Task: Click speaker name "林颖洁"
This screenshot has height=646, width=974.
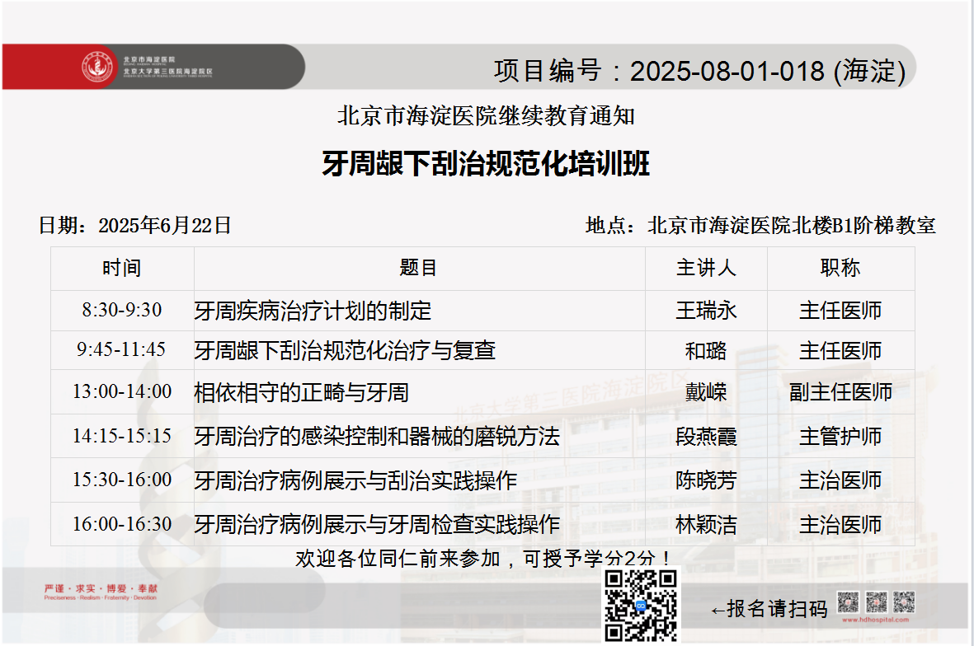Action: tap(706, 525)
